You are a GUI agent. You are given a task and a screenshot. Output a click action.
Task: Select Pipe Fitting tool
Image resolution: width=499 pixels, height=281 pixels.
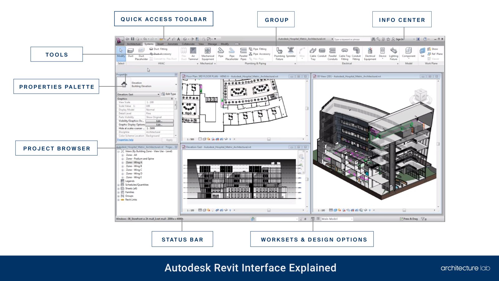[x=258, y=49]
